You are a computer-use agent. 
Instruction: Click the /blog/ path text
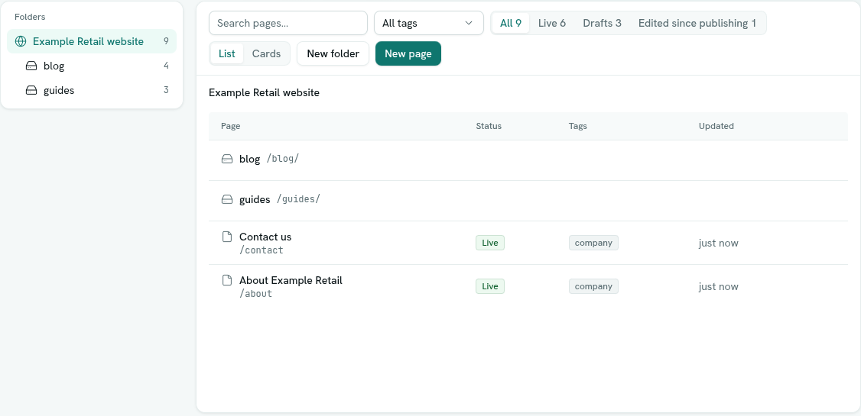(283, 159)
